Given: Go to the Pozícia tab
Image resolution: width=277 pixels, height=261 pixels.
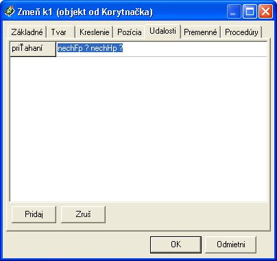Looking at the screenshot, I should point(129,32).
